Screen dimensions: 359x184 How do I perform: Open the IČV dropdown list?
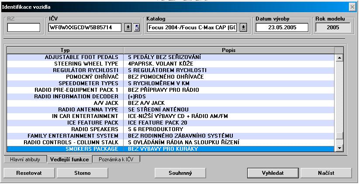[128, 28]
